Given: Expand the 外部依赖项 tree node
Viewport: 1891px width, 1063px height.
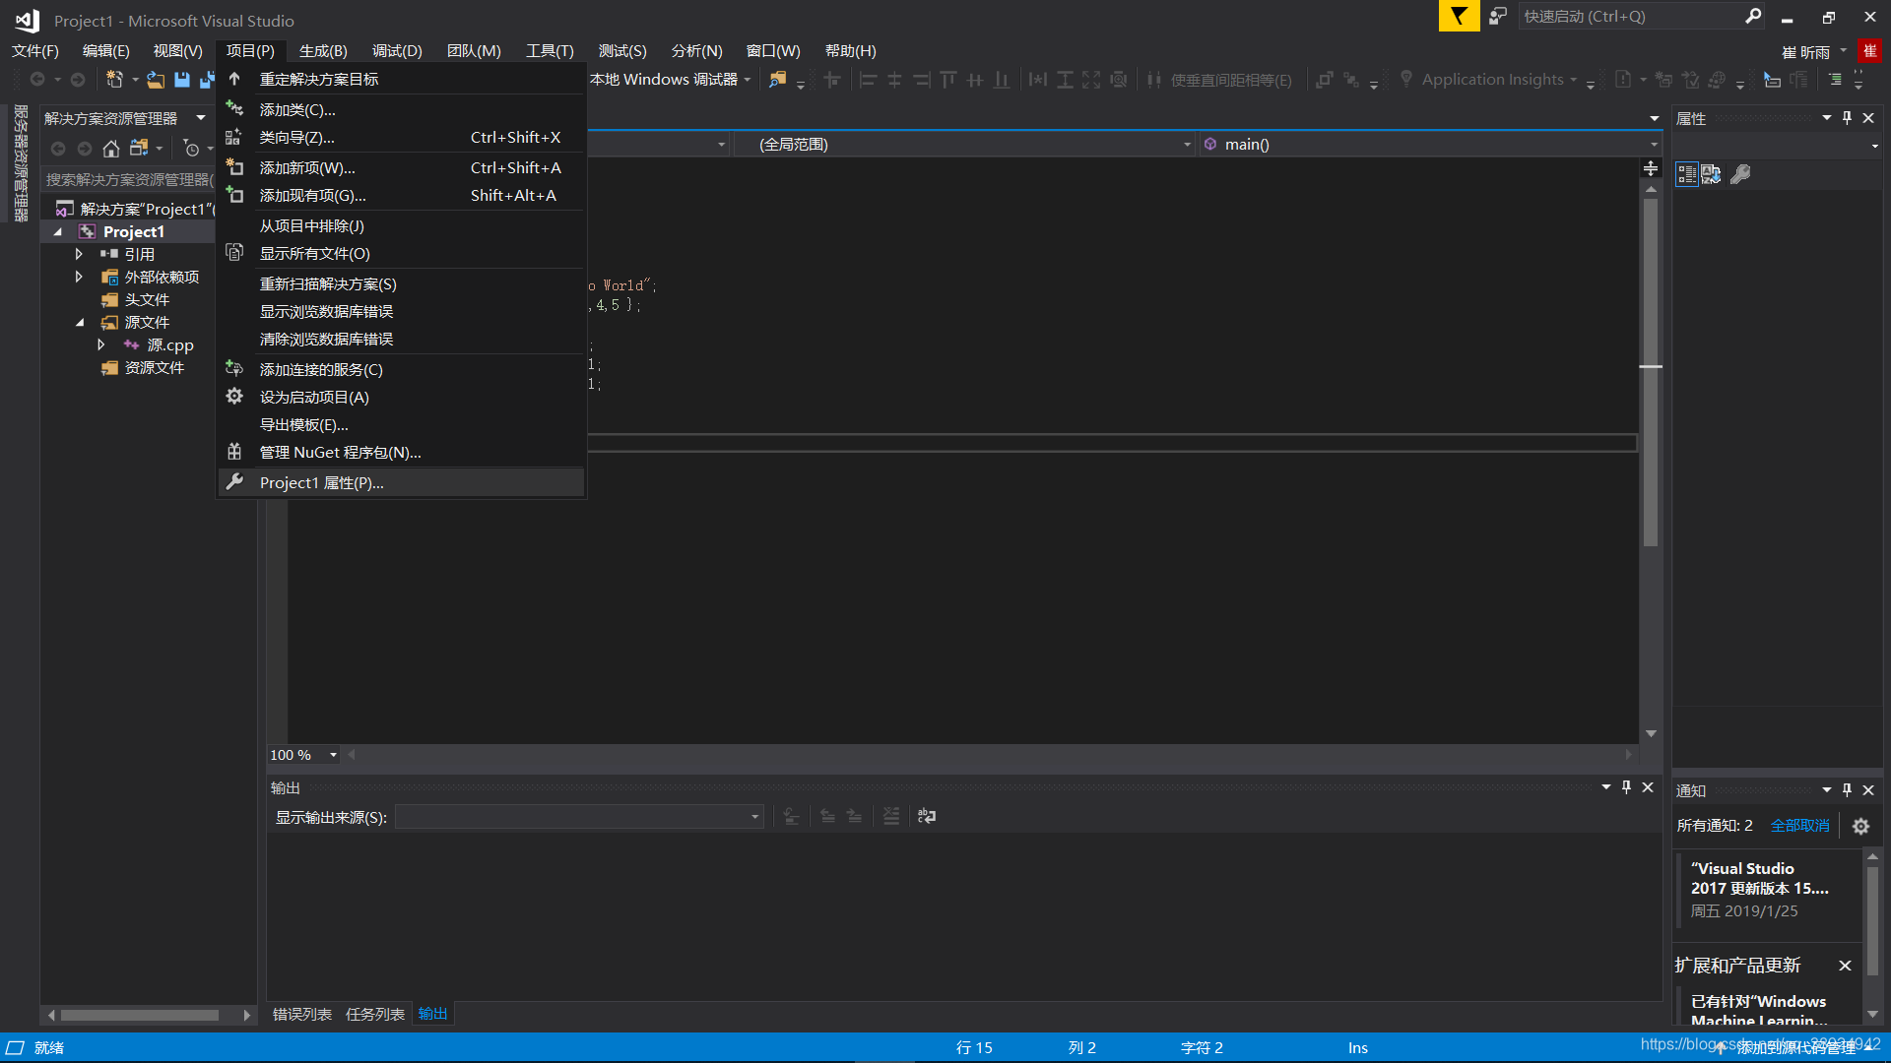Looking at the screenshot, I should coord(79,277).
